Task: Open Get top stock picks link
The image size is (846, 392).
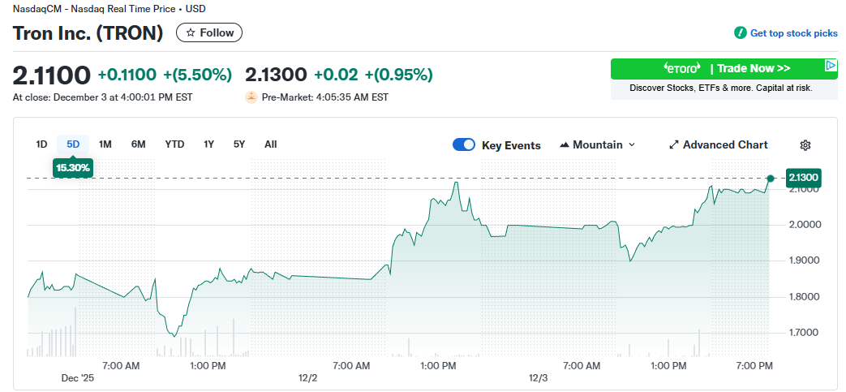Action: coord(793,33)
